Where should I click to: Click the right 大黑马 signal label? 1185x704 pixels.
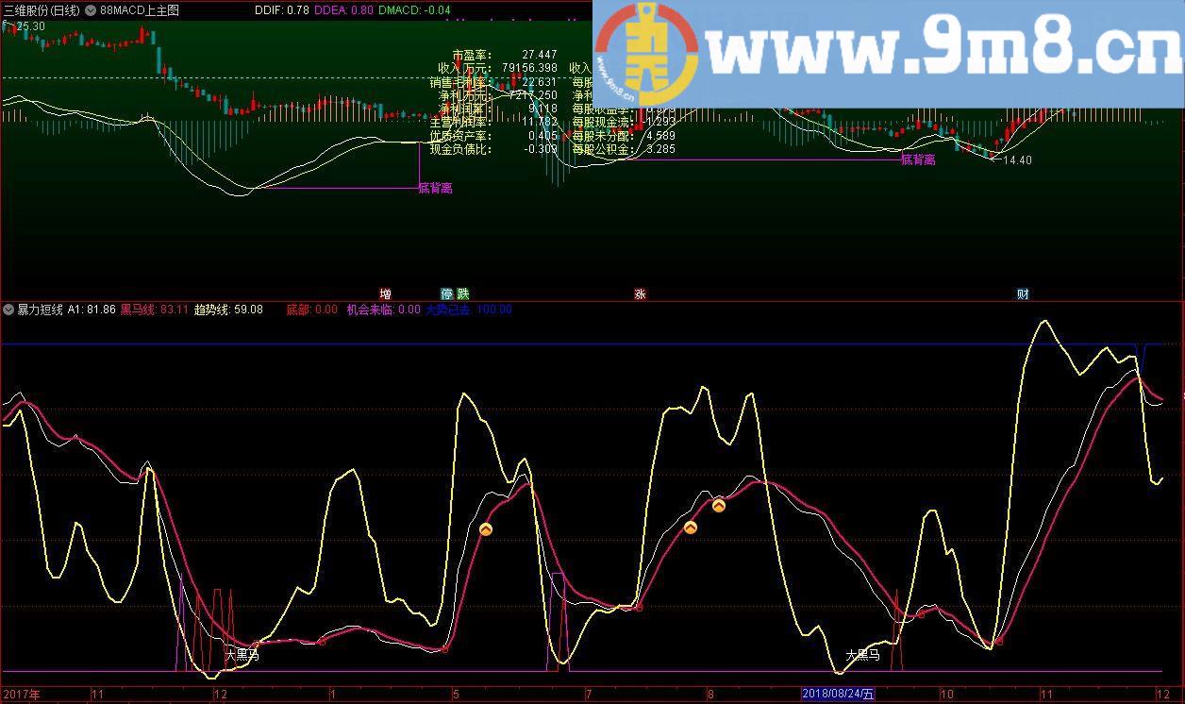[862, 653]
